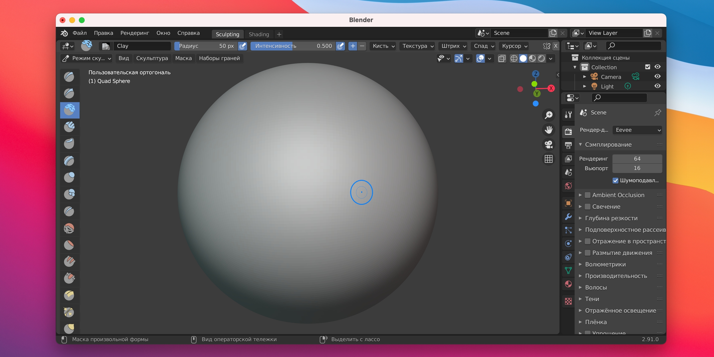Disable the Шумоподавл... checkbox
The width and height of the screenshot is (714, 357).
click(615, 180)
